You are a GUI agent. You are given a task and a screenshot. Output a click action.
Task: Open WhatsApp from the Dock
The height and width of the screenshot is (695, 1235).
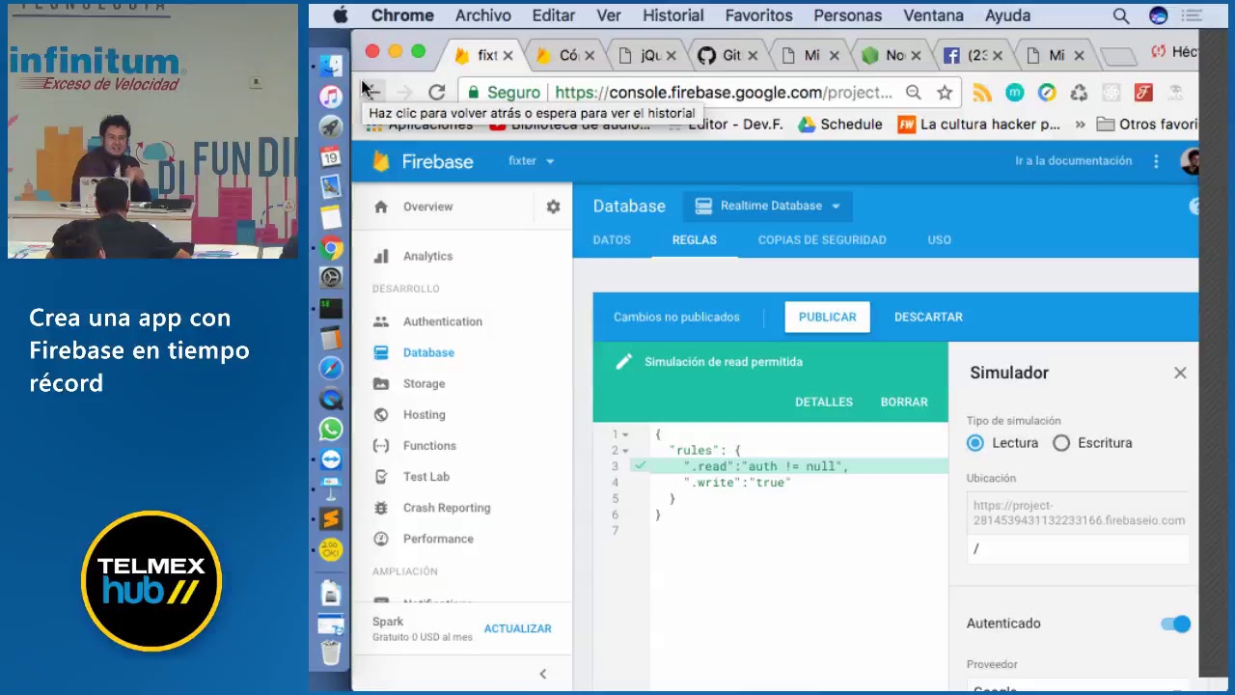click(x=331, y=429)
